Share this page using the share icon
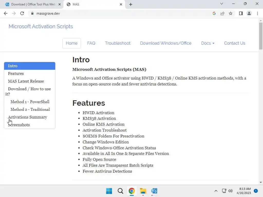The height and width of the screenshot is (197, 263). pyautogui.click(x=222, y=13)
